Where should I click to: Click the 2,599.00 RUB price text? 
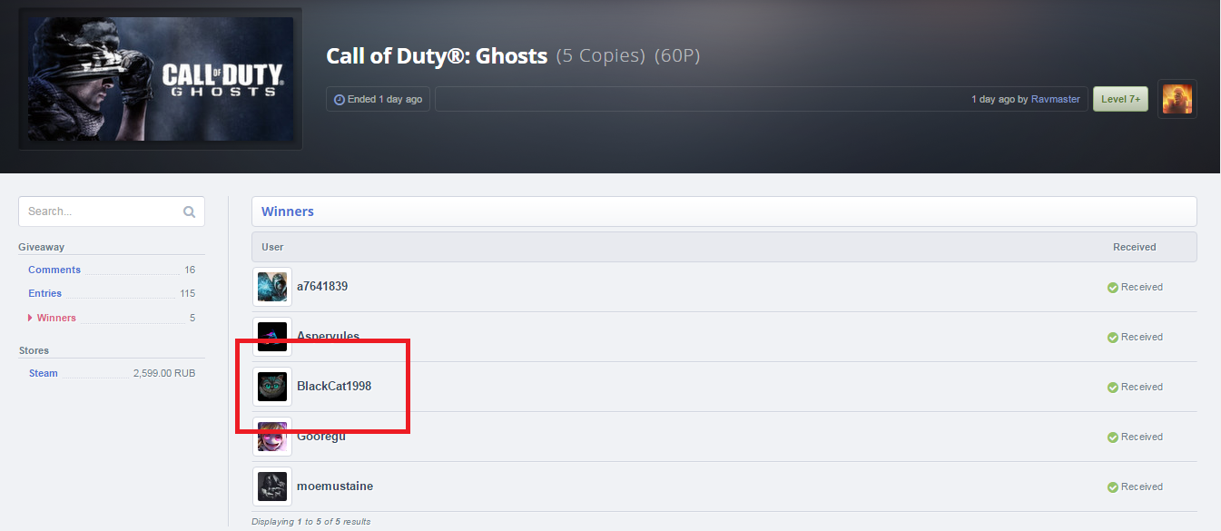click(164, 373)
